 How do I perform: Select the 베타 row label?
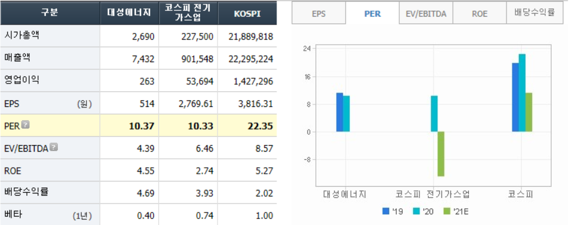pos(13,214)
